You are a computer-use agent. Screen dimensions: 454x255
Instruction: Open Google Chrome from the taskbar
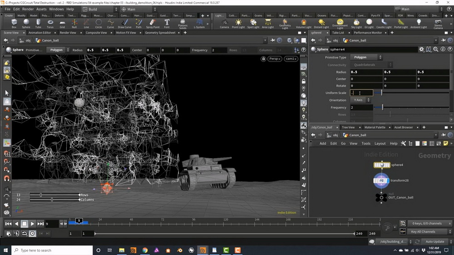pyautogui.click(x=145, y=250)
